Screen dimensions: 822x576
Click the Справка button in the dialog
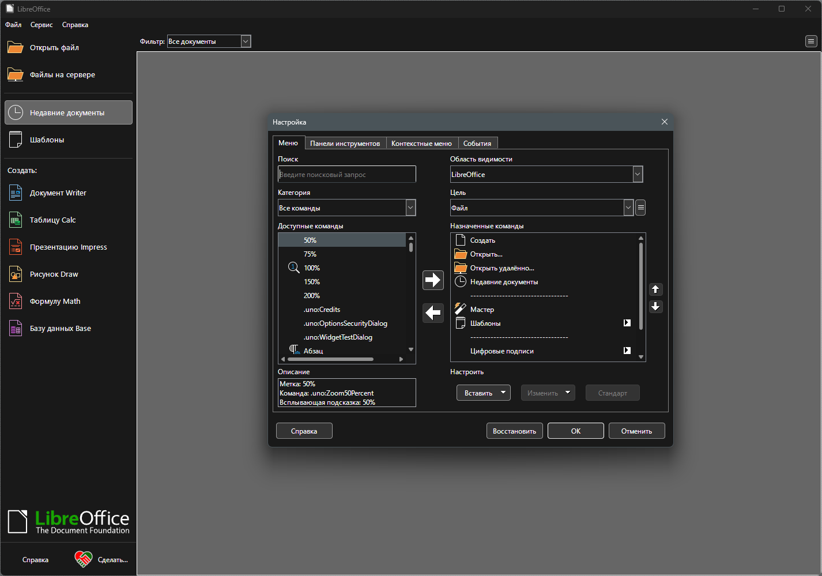click(x=304, y=431)
